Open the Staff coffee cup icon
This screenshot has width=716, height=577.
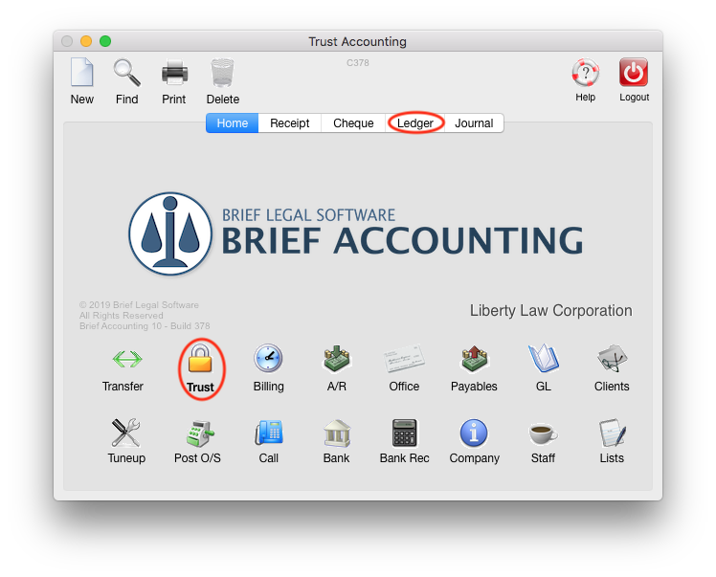(544, 433)
